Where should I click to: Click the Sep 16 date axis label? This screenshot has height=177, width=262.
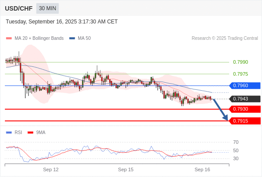click(202, 169)
